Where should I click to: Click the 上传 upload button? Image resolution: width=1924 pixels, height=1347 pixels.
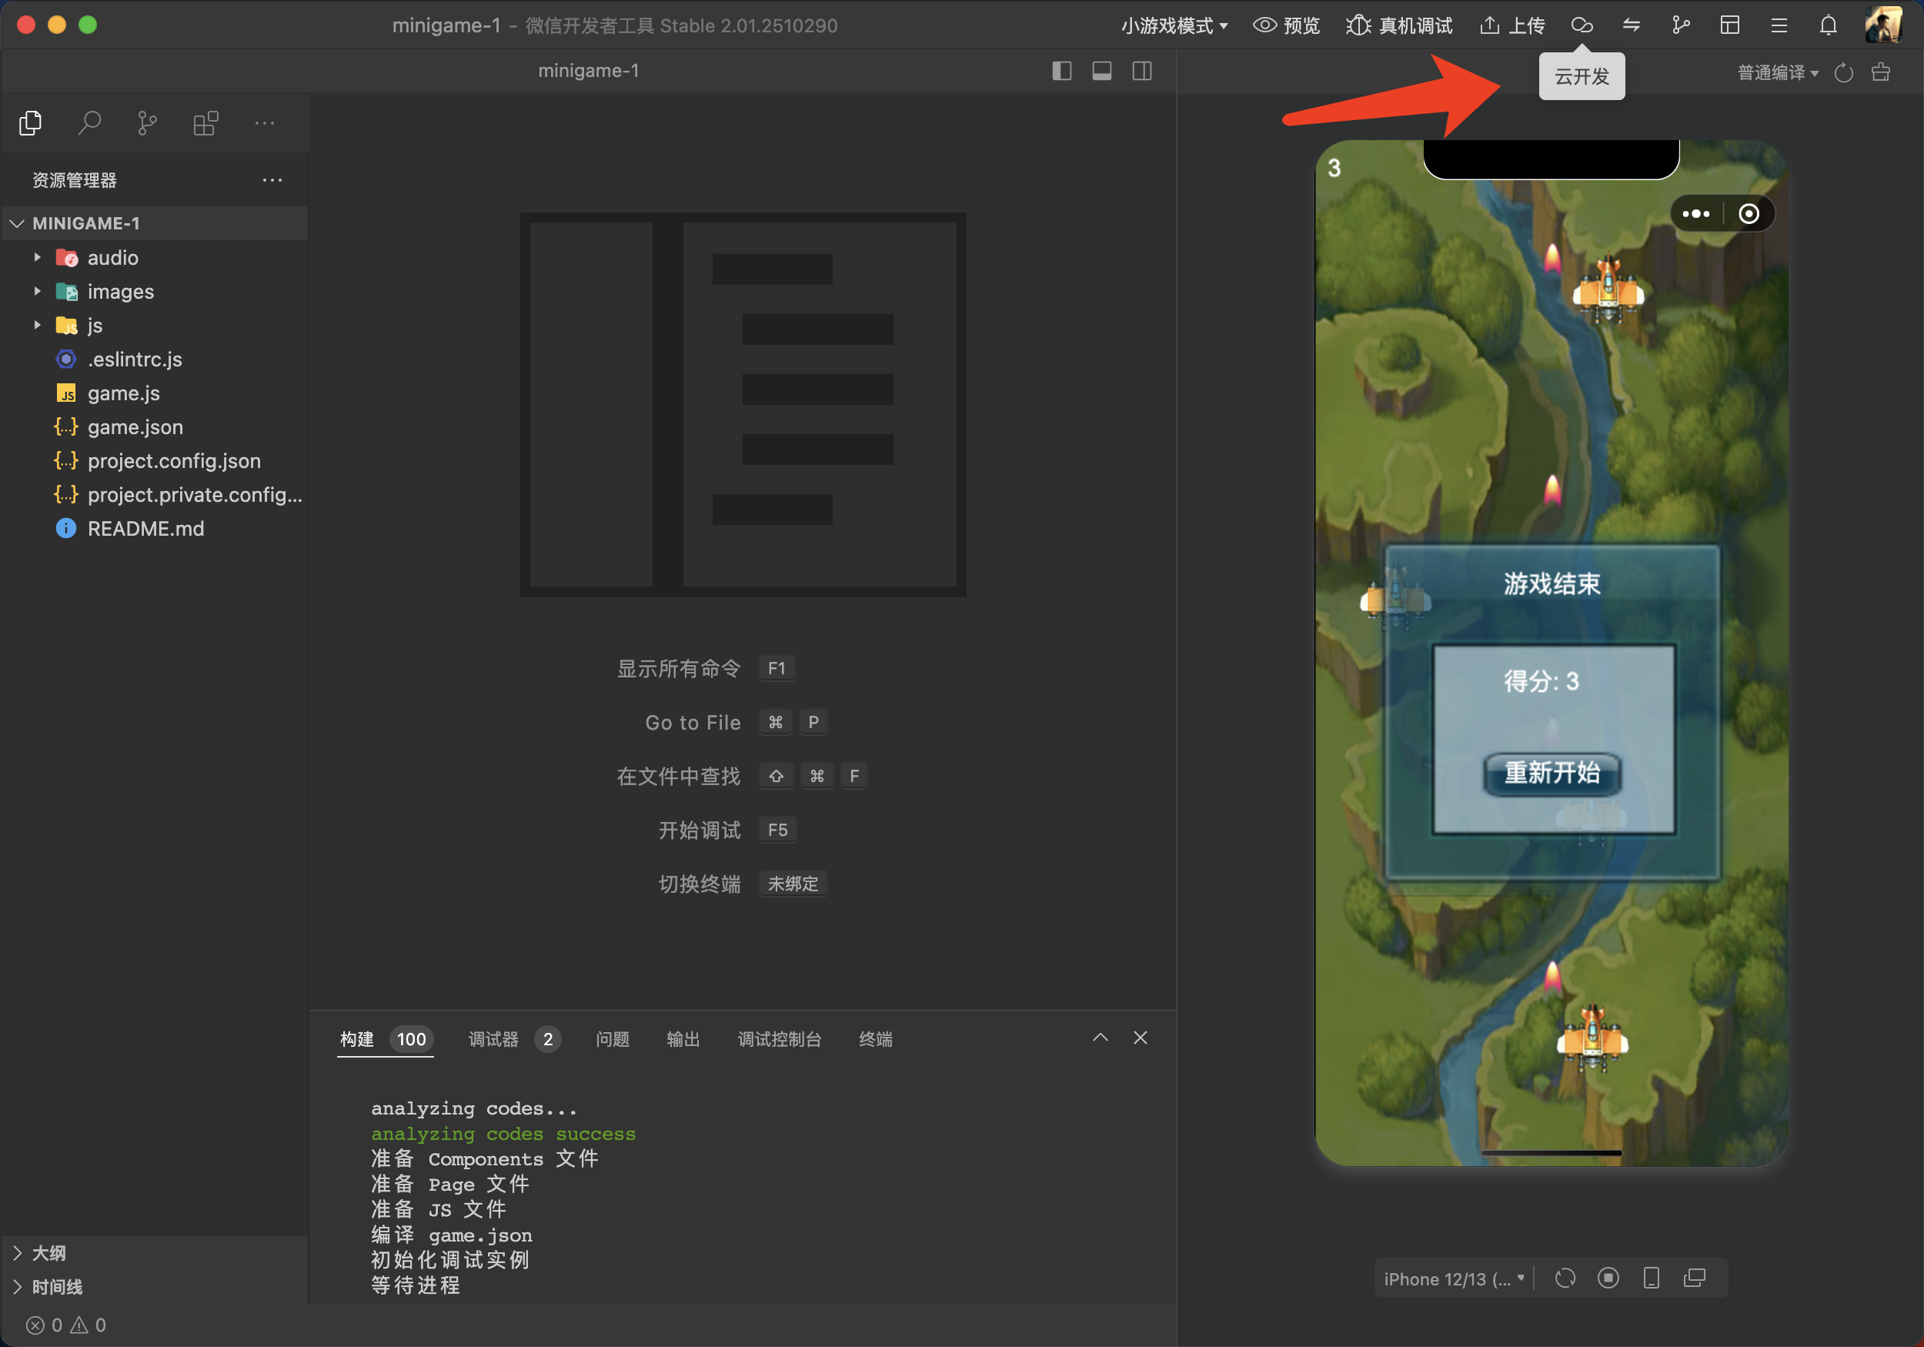1512,25
